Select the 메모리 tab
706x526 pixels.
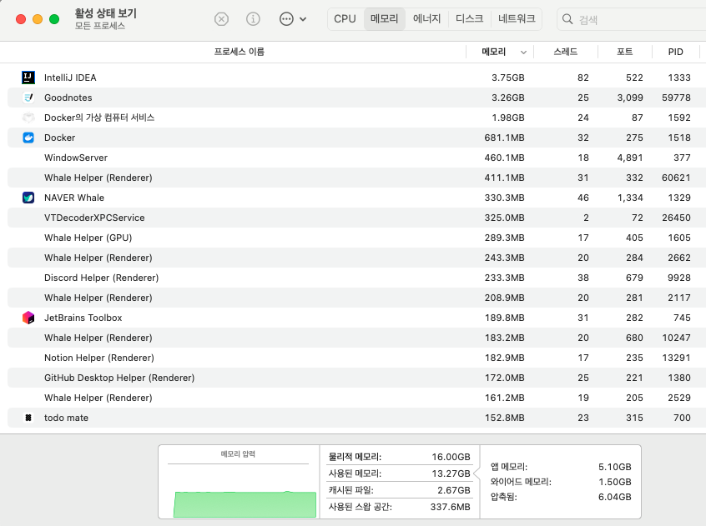(385, 19)
